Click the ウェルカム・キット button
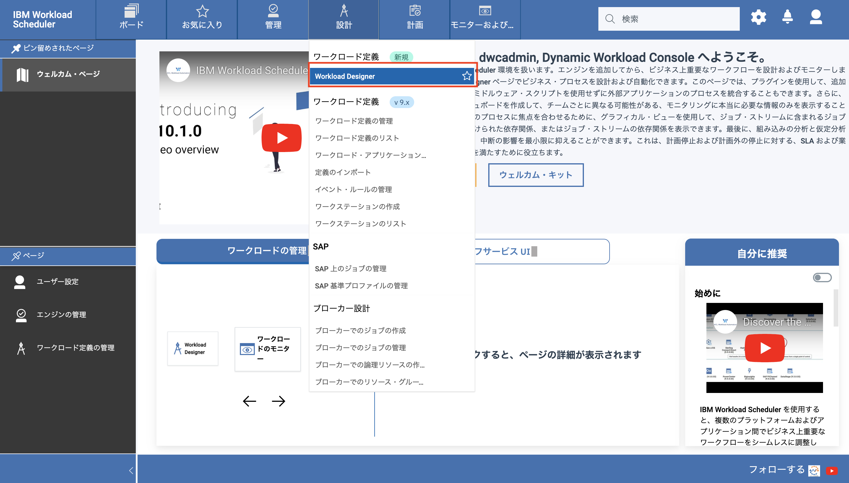This screenshot has height=483, width=849. point(535,175)
